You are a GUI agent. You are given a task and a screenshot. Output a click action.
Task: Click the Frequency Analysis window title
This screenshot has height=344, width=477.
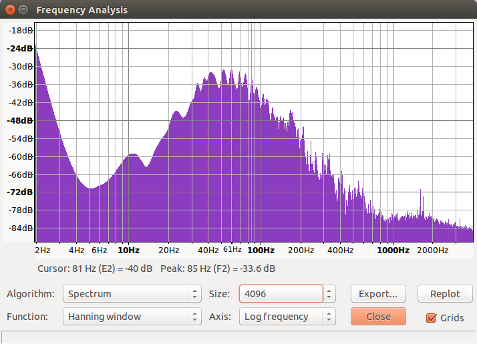tap(82, 10)
